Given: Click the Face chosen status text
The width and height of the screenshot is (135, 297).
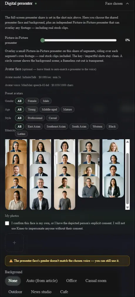Looking at the screenshot, I should (x=114, y=4).
